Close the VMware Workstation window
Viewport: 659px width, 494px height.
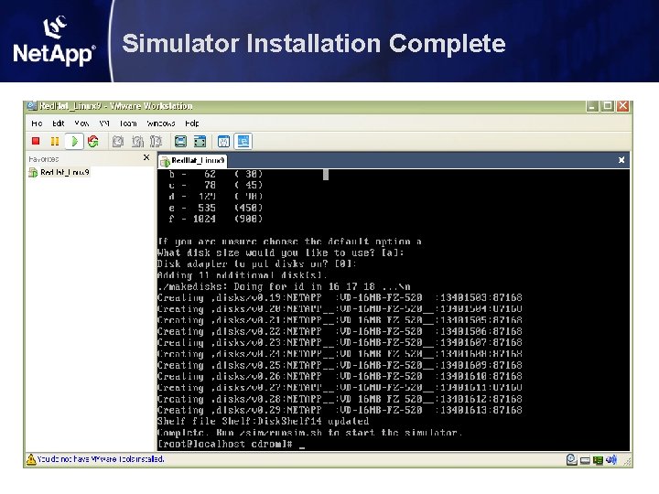[623, 106]
